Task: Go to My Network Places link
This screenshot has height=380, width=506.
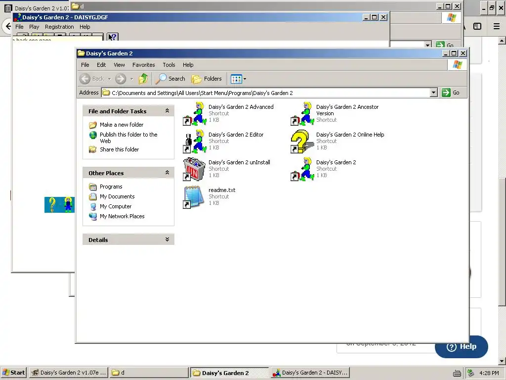Action: 122,216
